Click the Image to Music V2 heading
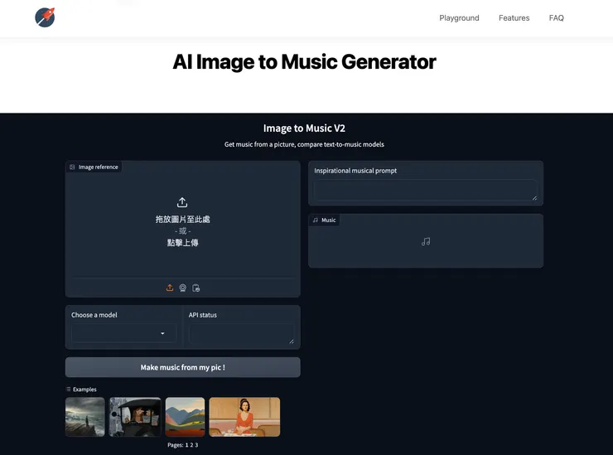The width and height of the screenshot is (613, 455). (x=304, y=128)
